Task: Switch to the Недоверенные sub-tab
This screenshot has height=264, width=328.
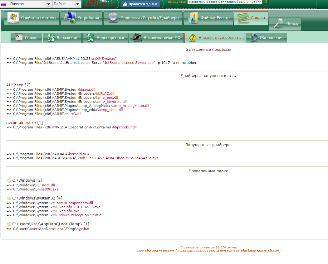Action: [107, 38]
